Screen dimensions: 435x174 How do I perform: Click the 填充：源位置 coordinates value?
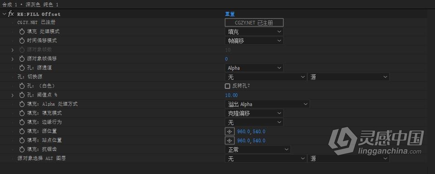(251, 131)
